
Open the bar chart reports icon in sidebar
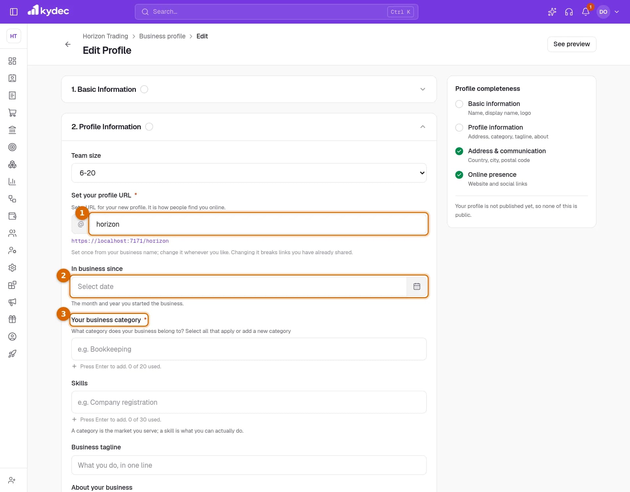coord(12,182)
